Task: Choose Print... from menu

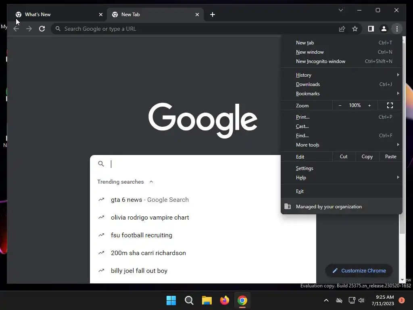Action: coord(341,117)
